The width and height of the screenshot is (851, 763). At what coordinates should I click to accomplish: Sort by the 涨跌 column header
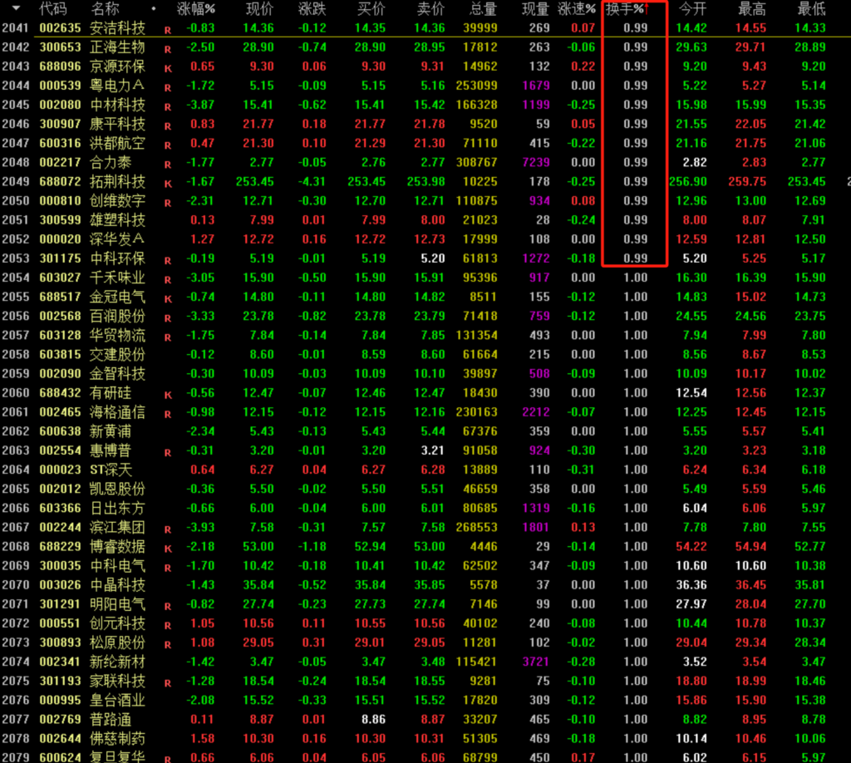click(312, 8)
